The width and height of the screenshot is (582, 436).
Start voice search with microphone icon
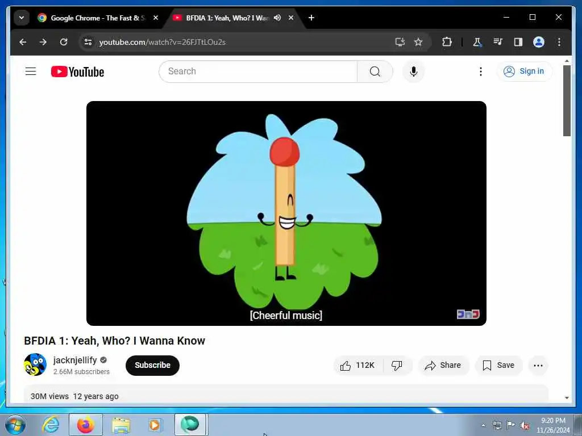click(x=414, y=71)
